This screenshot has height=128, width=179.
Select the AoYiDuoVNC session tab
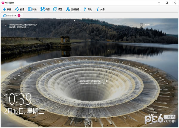coord(10,15)
